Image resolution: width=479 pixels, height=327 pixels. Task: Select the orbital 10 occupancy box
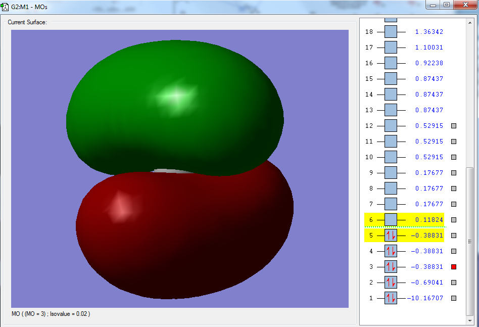[391, 157]
